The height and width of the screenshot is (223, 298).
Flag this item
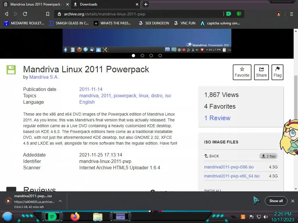tap(277, 72)
